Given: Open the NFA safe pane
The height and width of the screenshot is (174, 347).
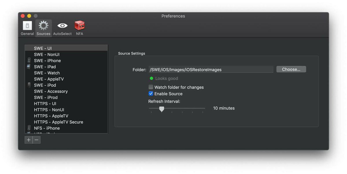Looking at the screenshot, I should pyautogui.click(x=80, y=28).
